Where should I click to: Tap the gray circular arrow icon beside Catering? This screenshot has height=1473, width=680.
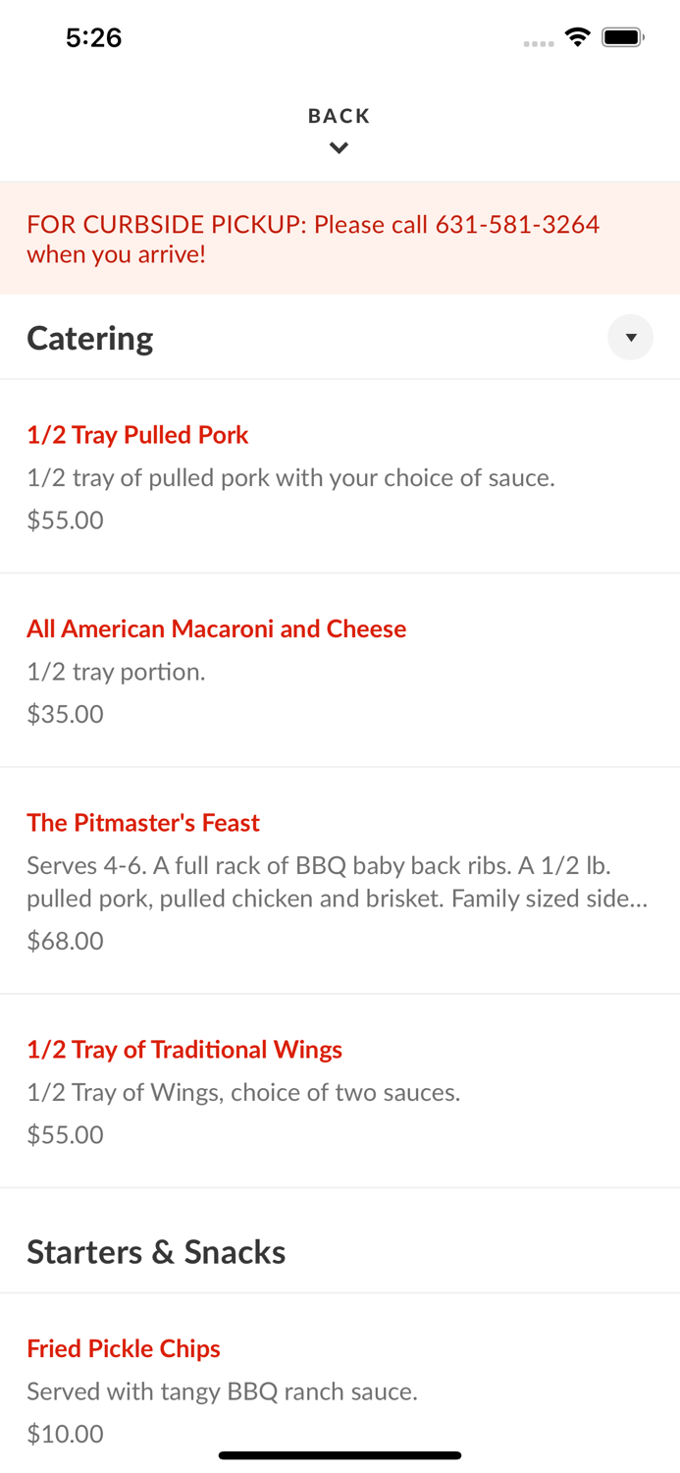[x=630, y=337]
